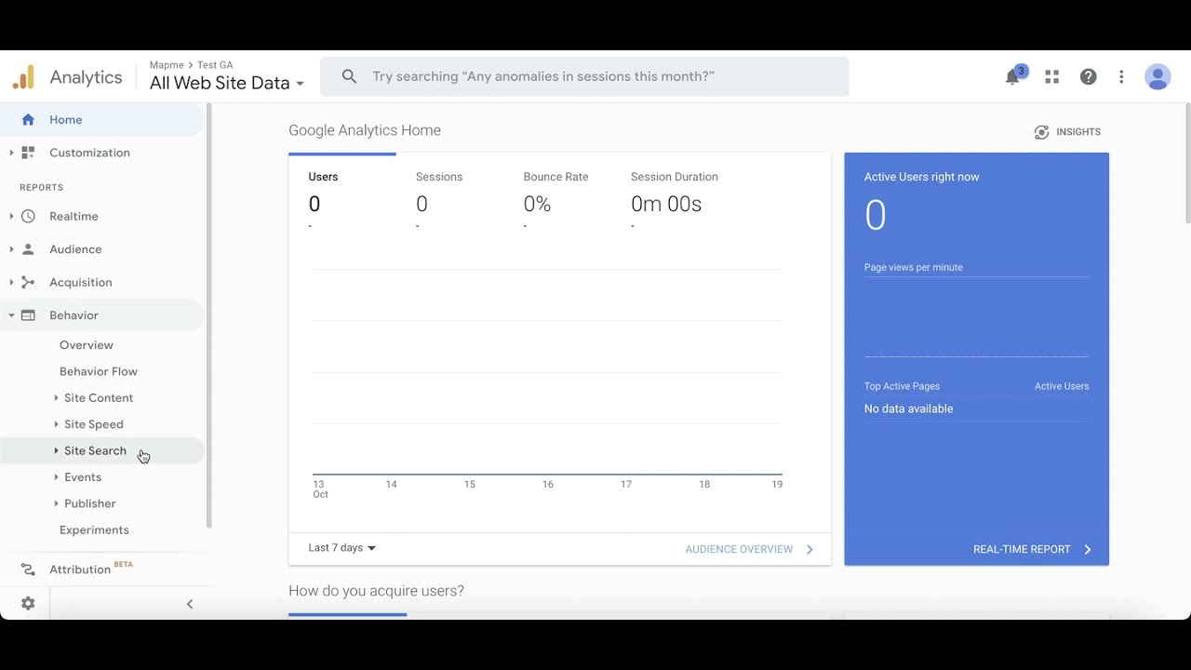The width and height of the screenshot is (1191, 670).
Task: Click the Home house icon
Action: click(28, 120)
